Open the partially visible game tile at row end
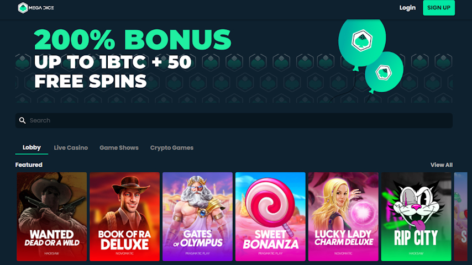The height and width of the screenshot is (265, 472). point(460,216)
